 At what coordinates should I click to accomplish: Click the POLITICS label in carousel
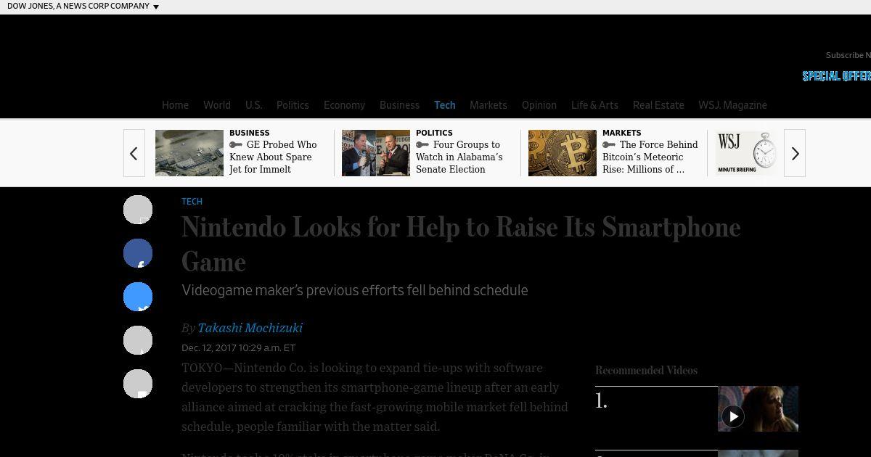point(434,133)
